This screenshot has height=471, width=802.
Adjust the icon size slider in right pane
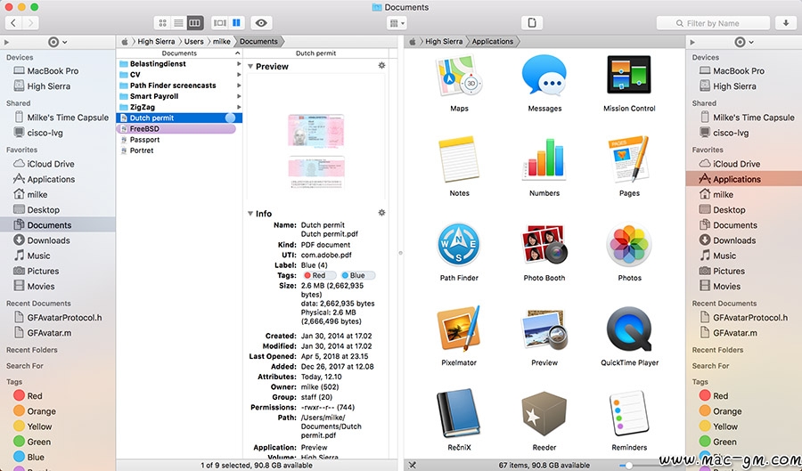(628, 466)
